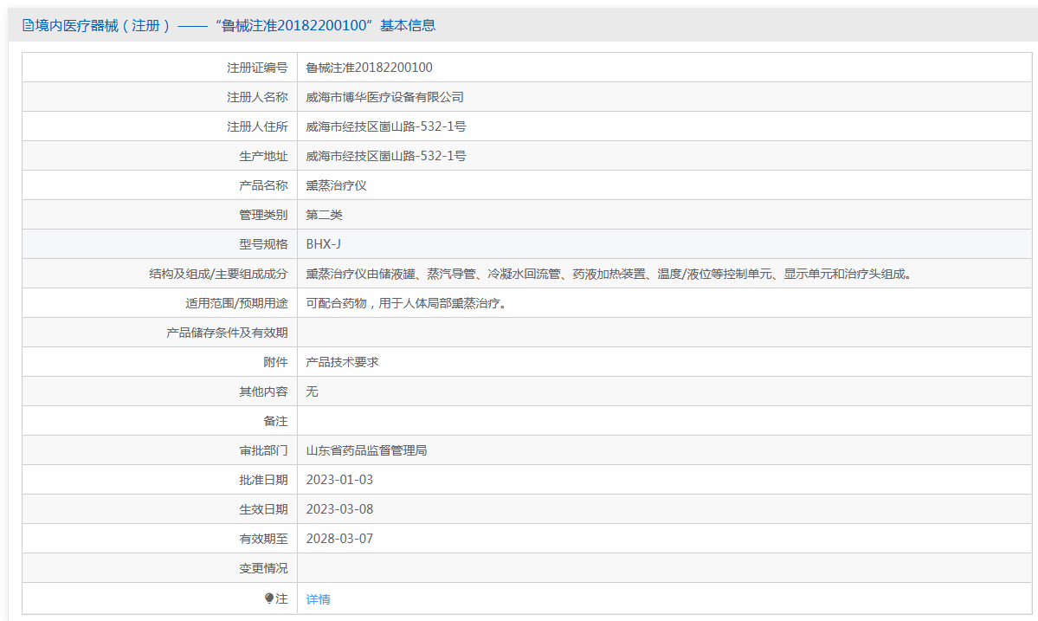The height and width of the screenshot is (621, 1038).
Task: Click the 适用范围/预期用途 label
Action: 236,303
